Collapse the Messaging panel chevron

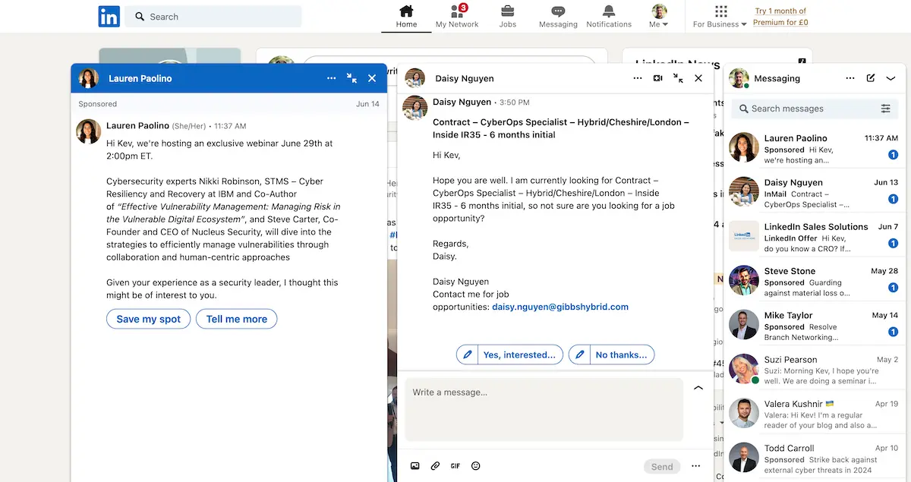891,78
